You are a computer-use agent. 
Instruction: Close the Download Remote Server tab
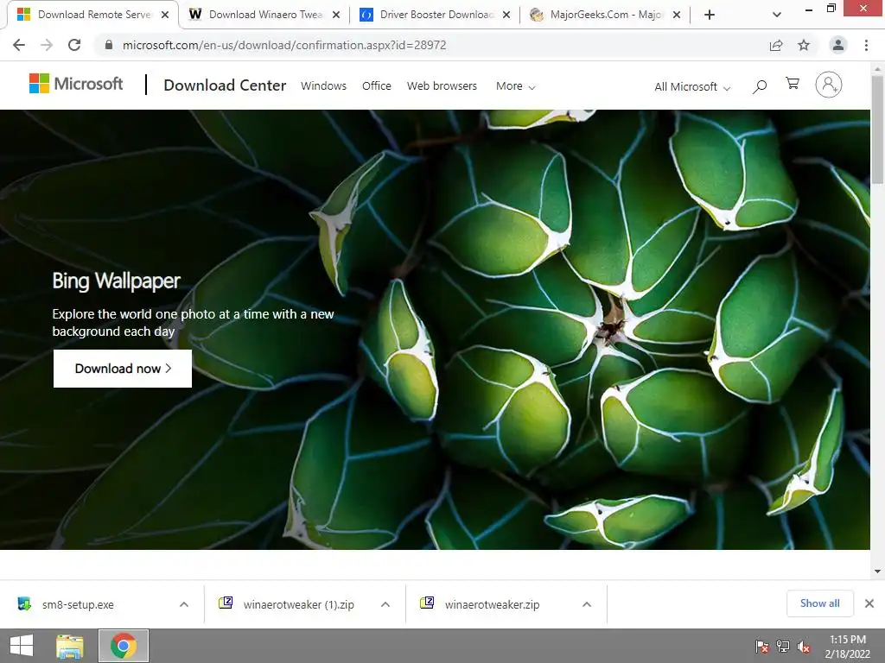pyautogui.click(x=165, y=15)
